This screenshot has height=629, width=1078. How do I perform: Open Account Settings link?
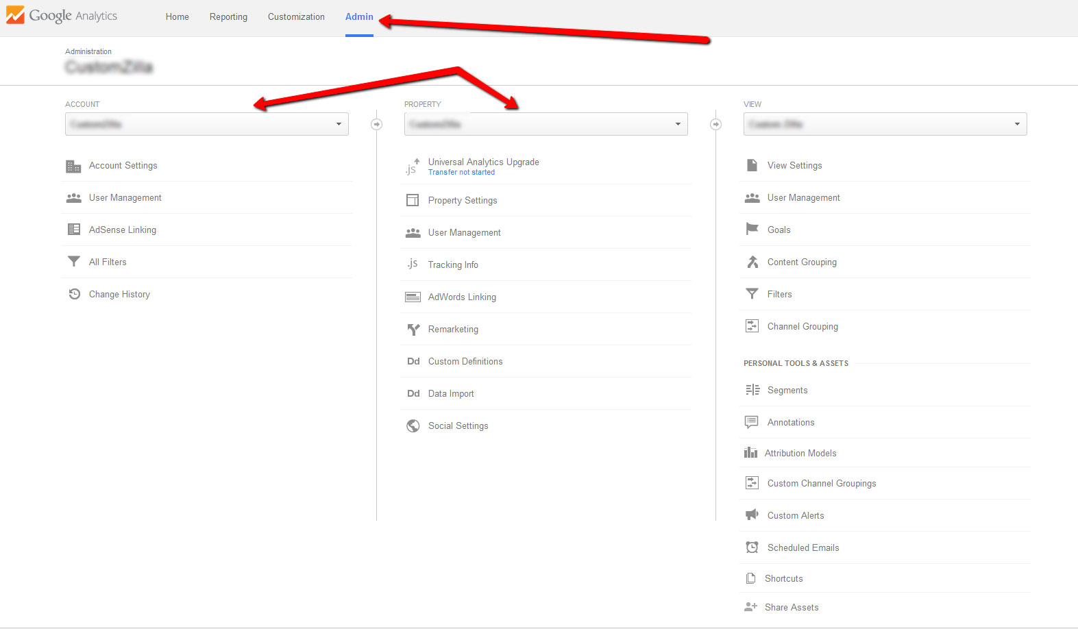123,166
